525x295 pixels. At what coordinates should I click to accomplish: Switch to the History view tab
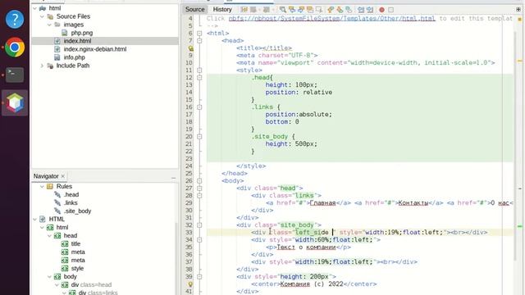coord(222,9)
